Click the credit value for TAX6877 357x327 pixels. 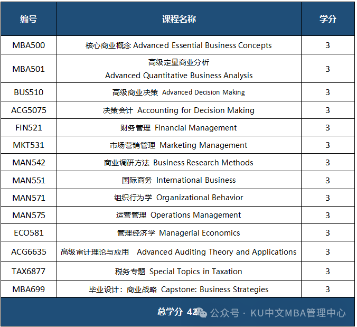click(x=327, y=272)
